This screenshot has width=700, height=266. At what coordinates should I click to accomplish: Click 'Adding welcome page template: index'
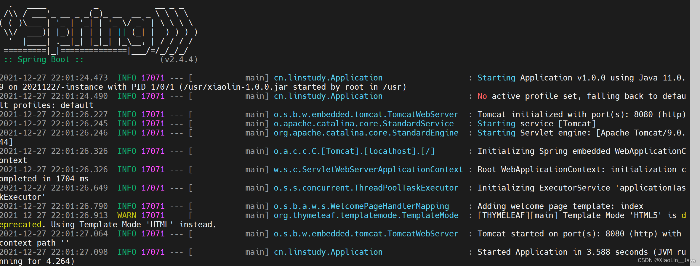point(560,206)
